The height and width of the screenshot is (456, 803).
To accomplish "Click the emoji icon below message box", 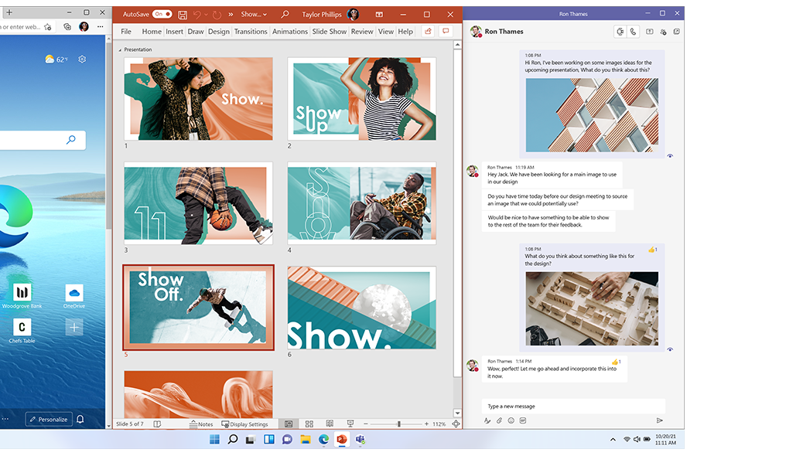I will (511, 420).
